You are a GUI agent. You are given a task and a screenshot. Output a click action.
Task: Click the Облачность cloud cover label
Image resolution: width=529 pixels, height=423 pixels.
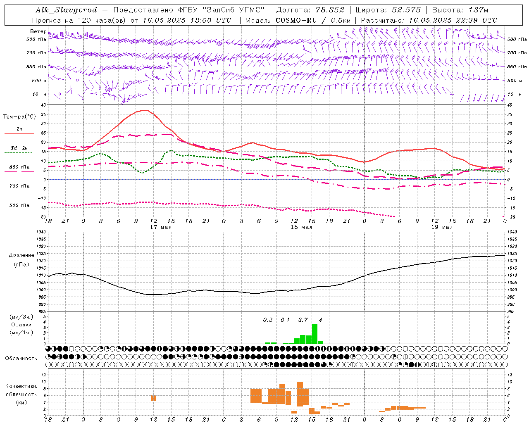pos(21,359)
